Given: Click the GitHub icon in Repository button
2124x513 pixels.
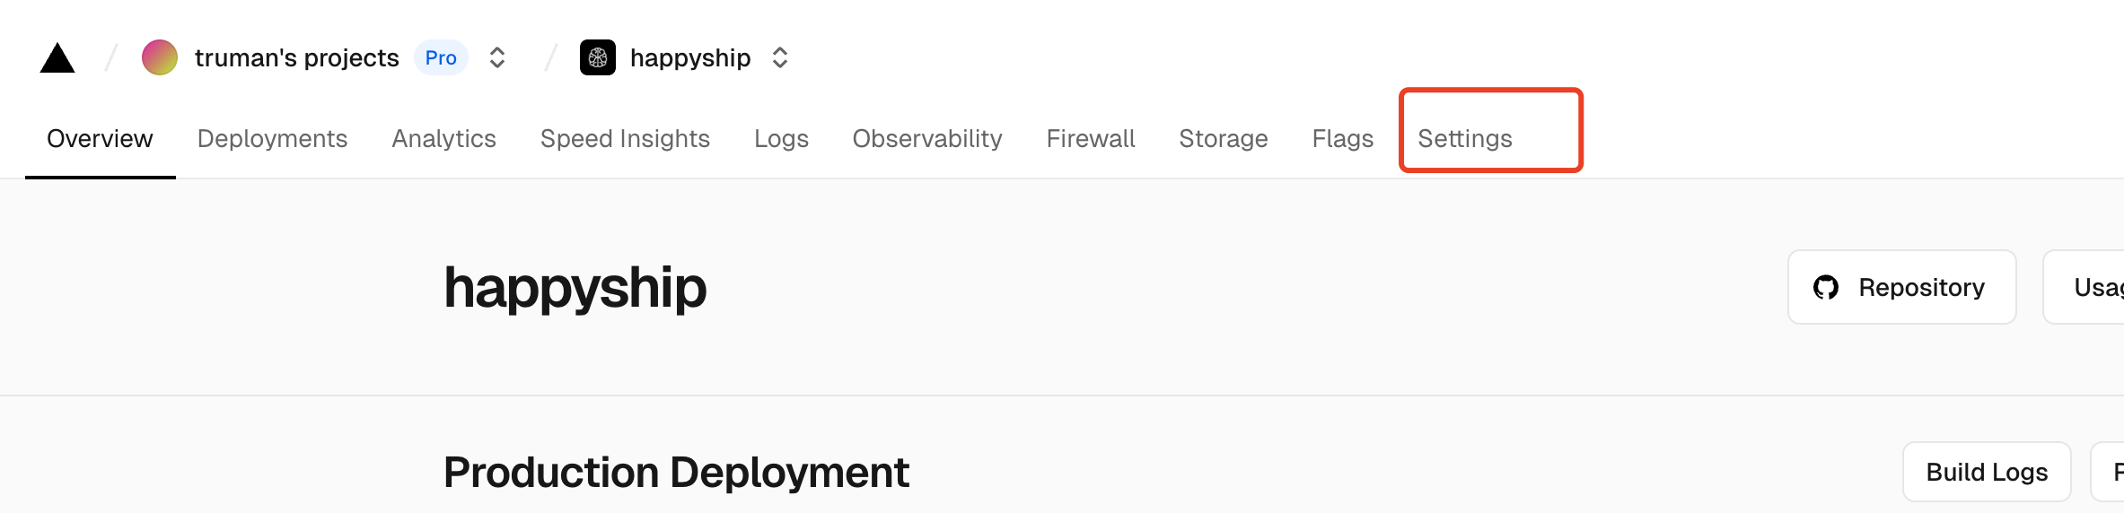Looking at the screenshot, I should click(1826, 287).
